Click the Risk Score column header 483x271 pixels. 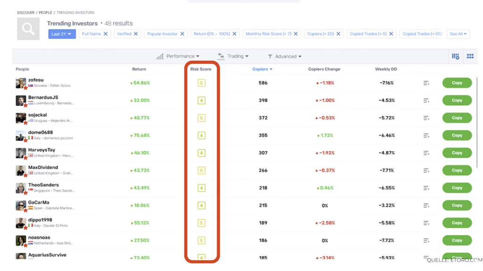click(201, 69)
